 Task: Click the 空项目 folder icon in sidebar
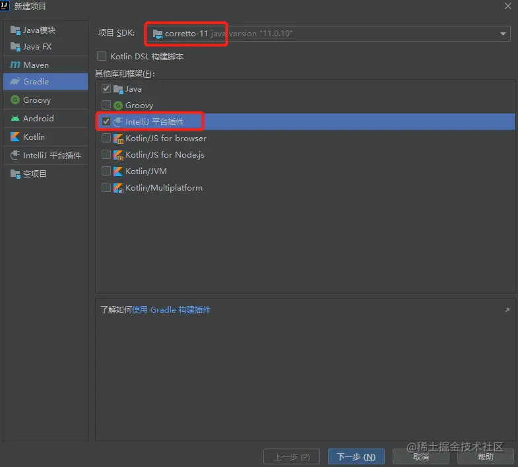(15, 173)
